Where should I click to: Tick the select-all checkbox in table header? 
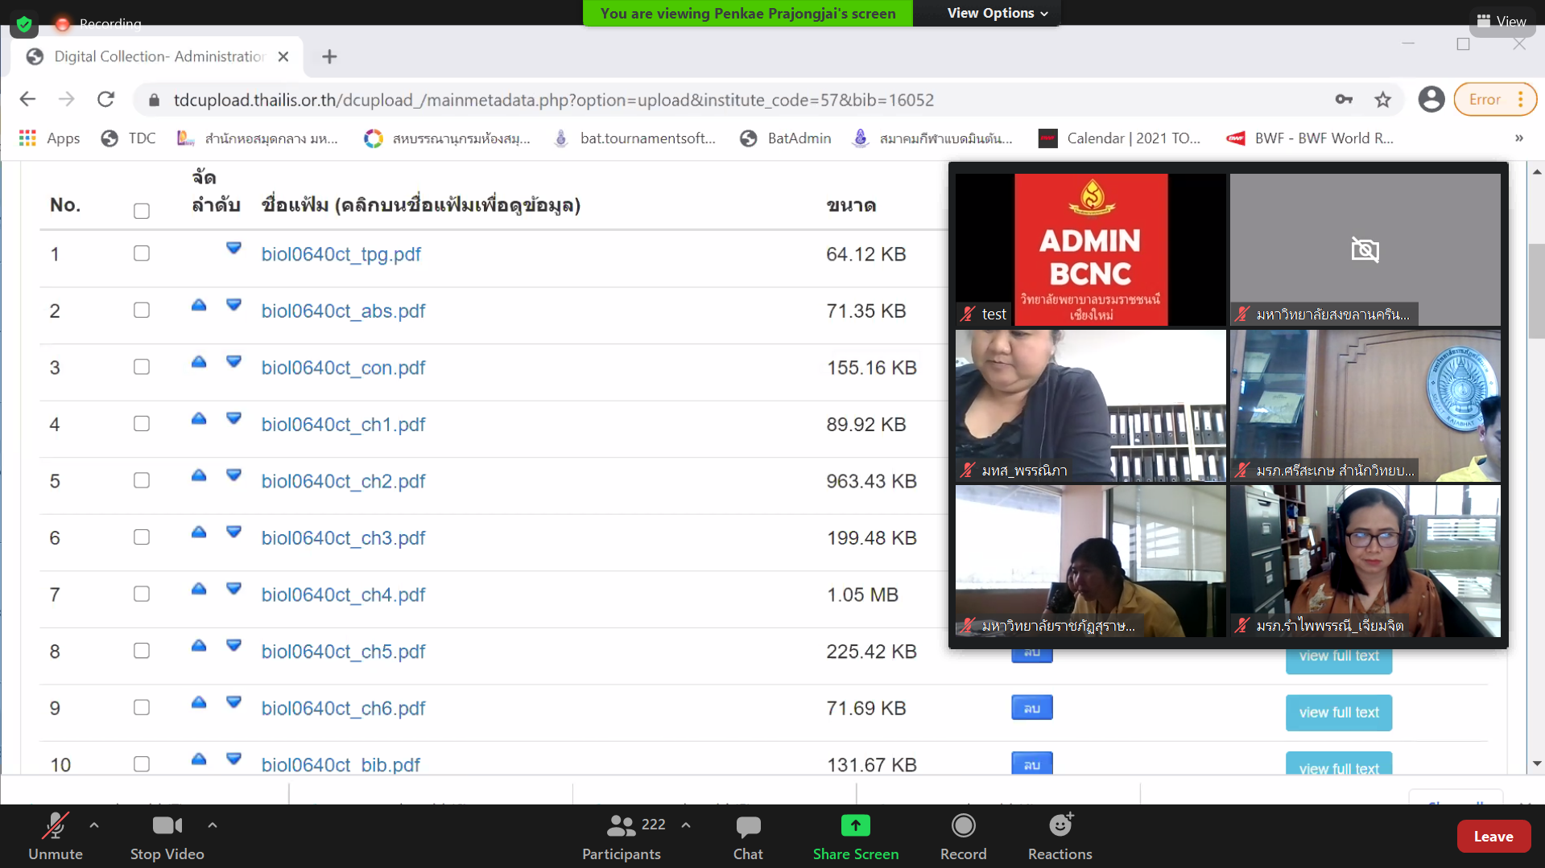tap(142, 211)
